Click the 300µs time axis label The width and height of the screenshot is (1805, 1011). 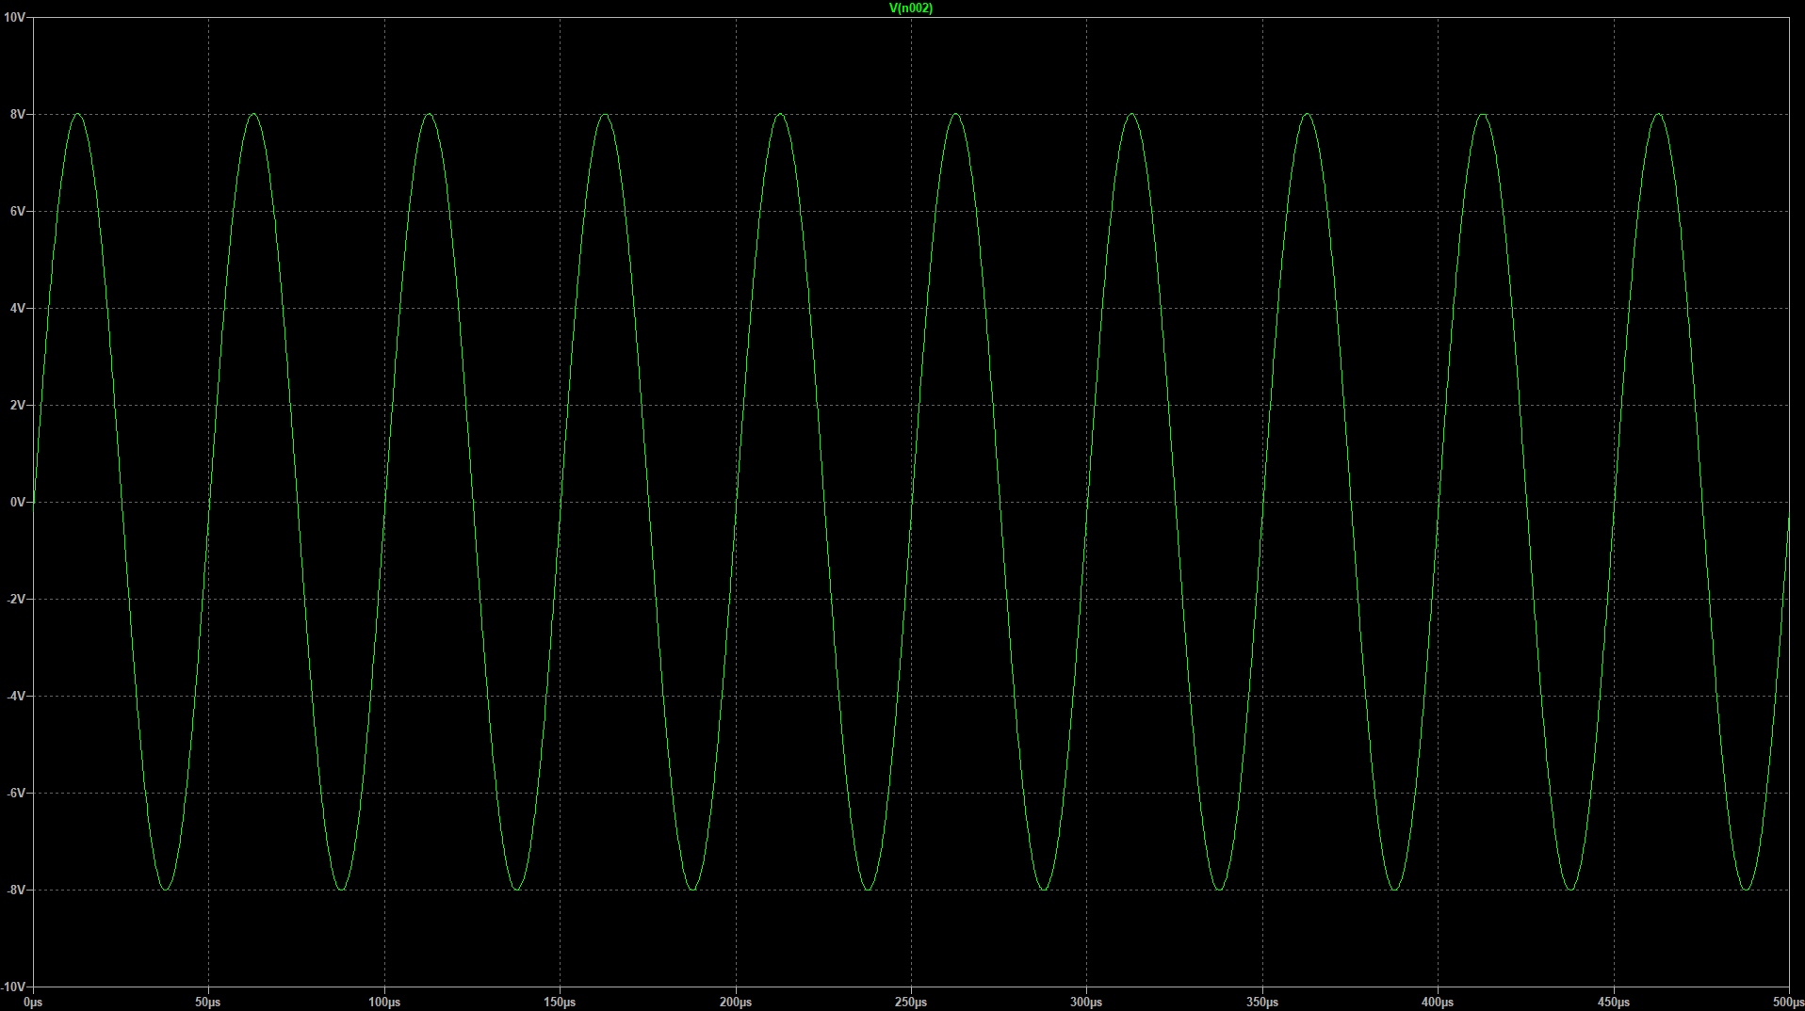[1086, 1003]
